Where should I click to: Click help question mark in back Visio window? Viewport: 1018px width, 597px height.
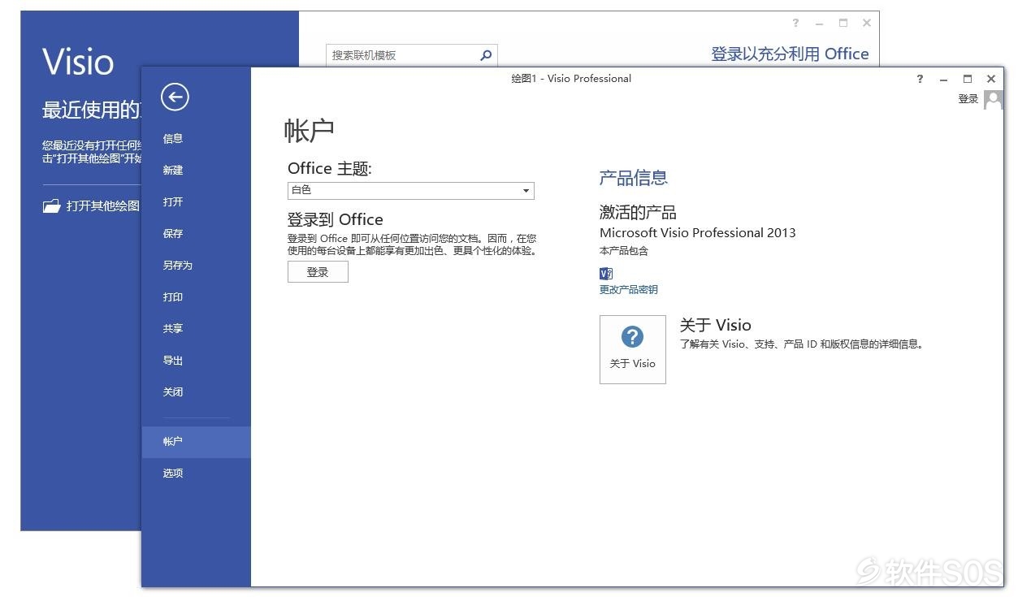795,23
